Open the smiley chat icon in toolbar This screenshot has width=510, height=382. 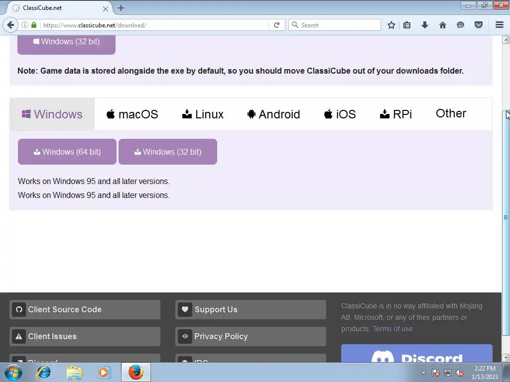pos(460,25)
